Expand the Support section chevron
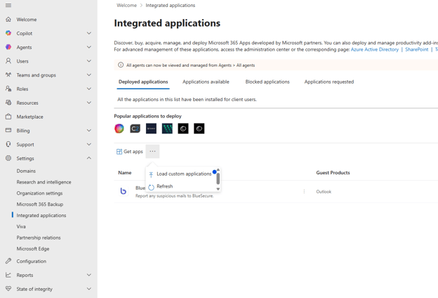This screenshot has height=298, width=438. [89, 144]
